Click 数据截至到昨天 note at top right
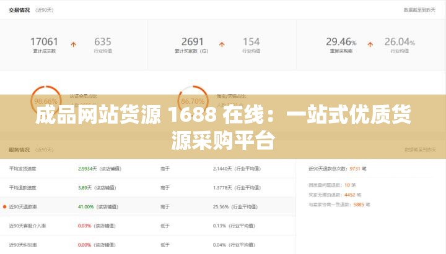 pyautogui.click(x=419, y=10)
